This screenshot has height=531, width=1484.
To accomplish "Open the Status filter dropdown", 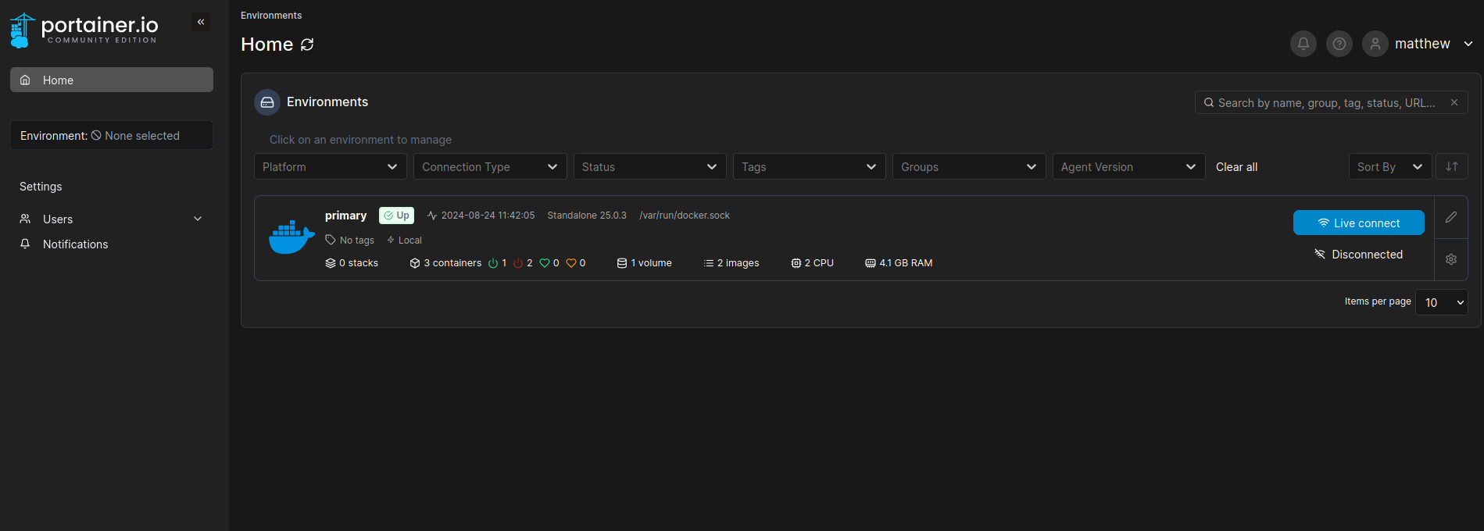I will (650, 166).
